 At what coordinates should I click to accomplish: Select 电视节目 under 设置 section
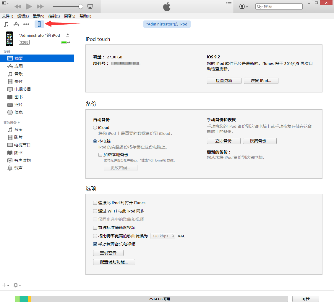pyautogui.click(x=37, y=89)
